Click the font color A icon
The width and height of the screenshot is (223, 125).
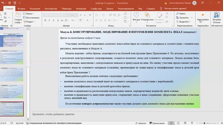87,20
